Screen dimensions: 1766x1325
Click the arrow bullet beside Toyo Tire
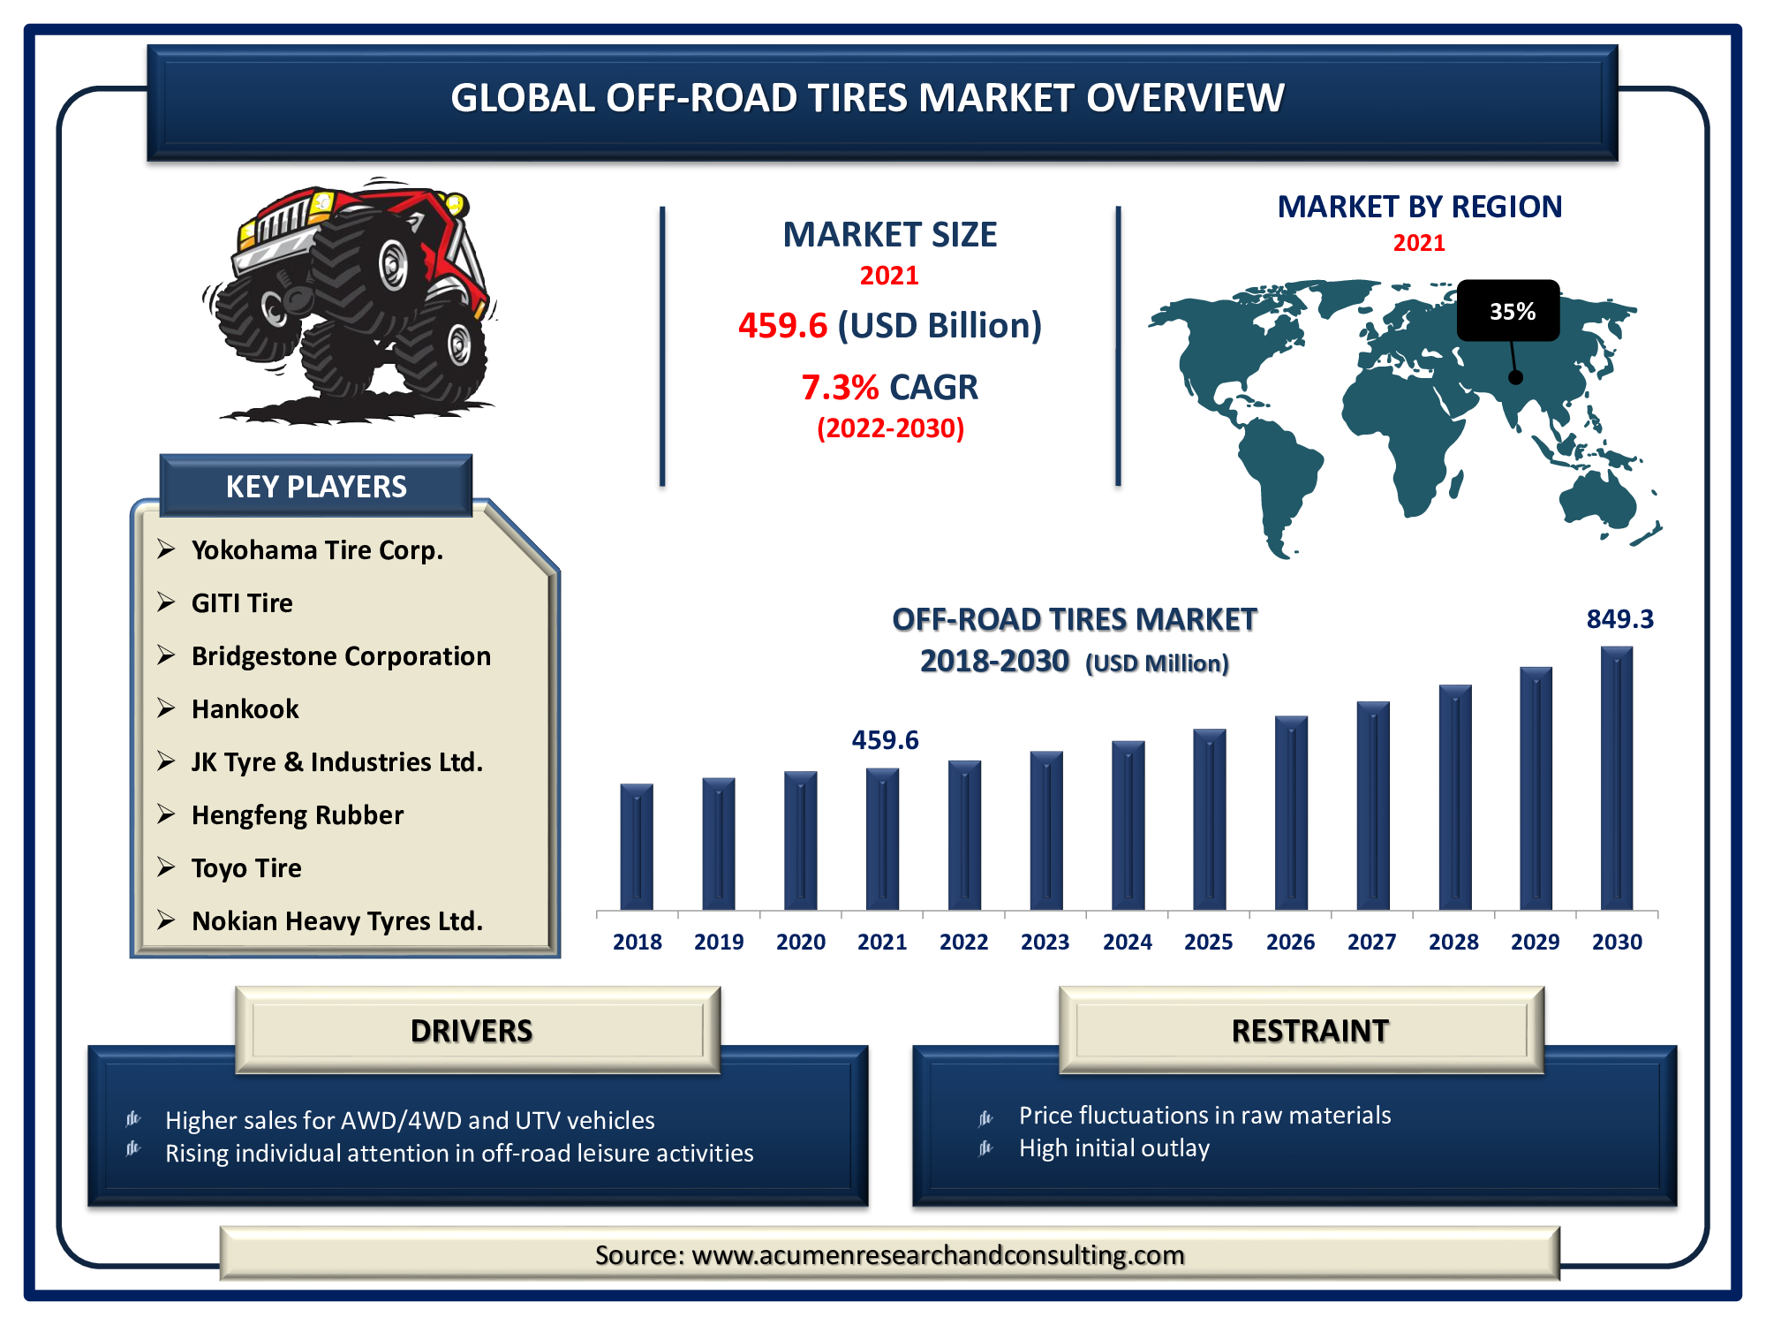pos(166,867)
